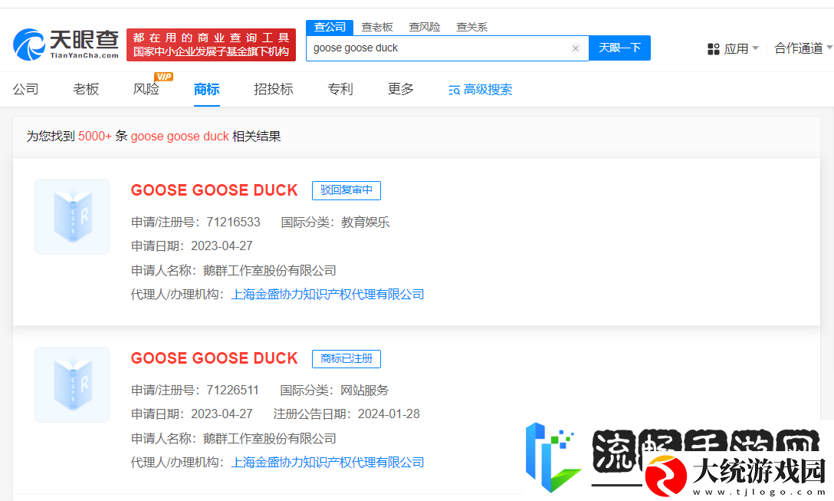Screen dimensions: 834x501
Task: Click registration number 71226511
Action: click(x=232, y=391)
